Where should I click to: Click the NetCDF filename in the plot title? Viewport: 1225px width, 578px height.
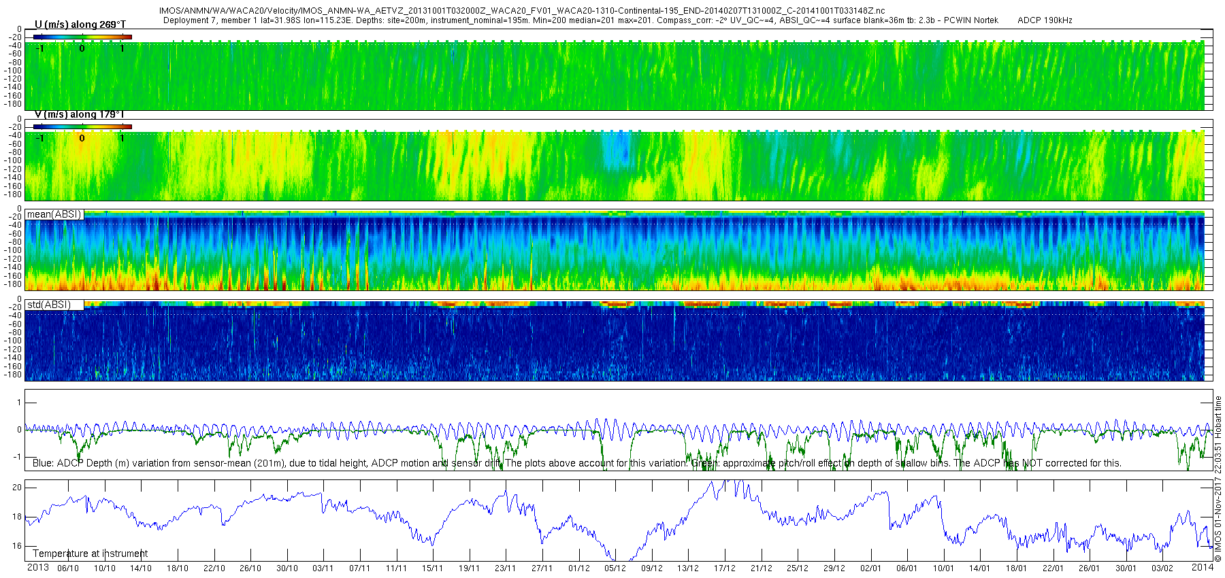point(522,11)
